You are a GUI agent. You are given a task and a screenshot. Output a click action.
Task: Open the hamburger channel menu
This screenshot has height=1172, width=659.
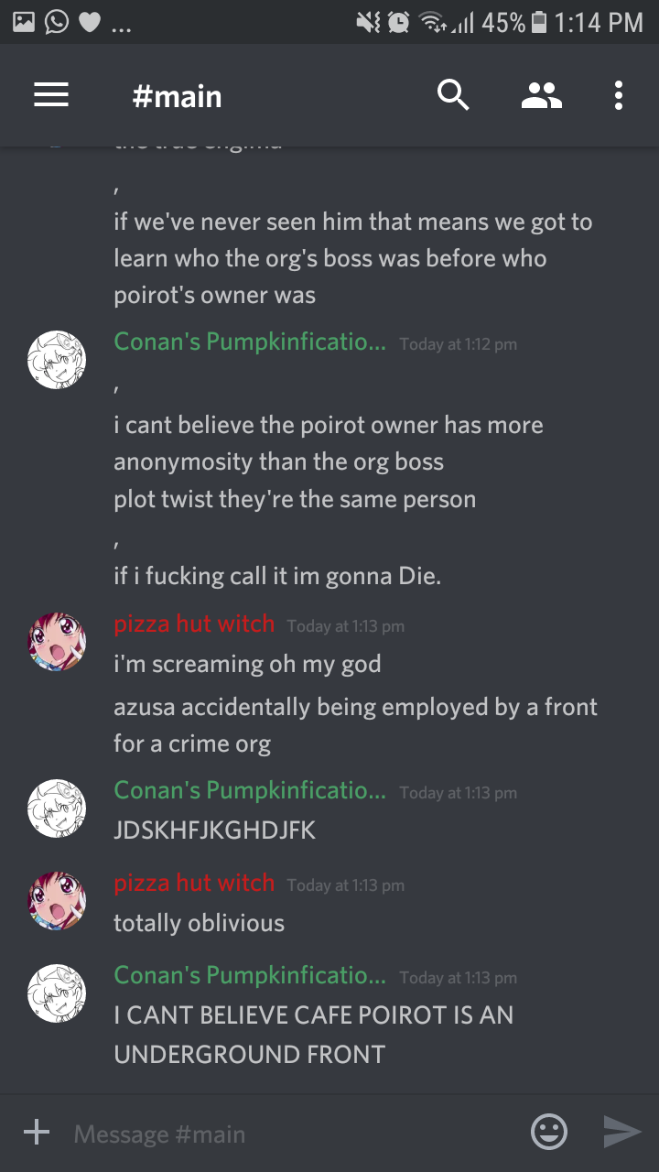click(51, 95)
